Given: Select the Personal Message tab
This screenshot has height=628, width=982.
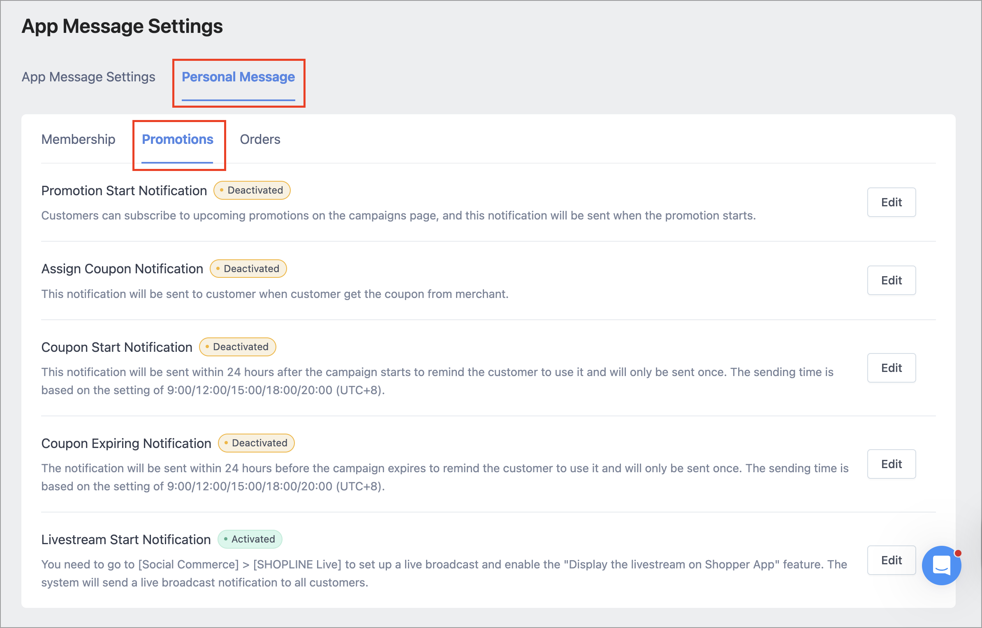Looking at the screenshot, I should (239, 77).
